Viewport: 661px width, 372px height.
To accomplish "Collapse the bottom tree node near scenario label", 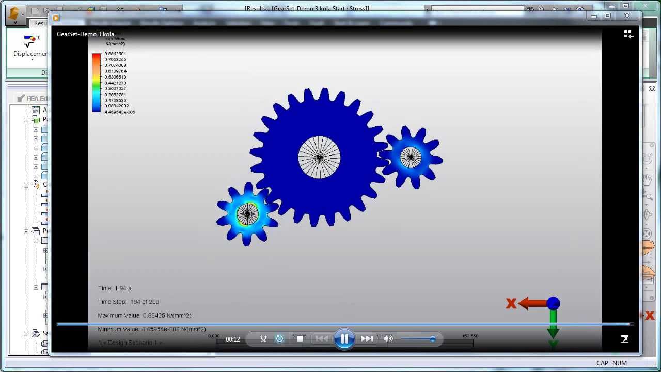I will coord(26,334).
